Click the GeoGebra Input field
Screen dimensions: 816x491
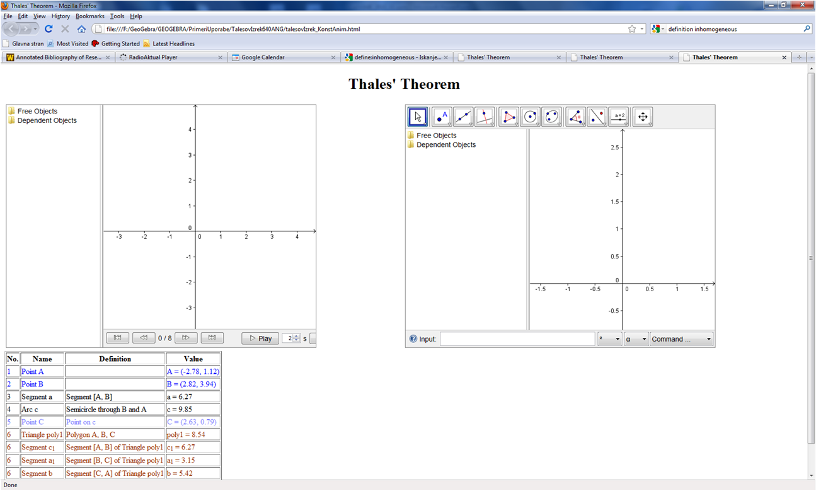(517, 339)
